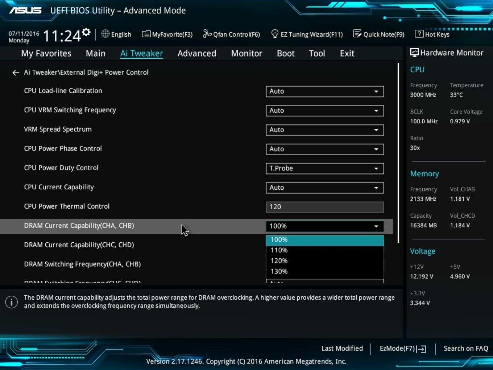Switch to Main tab
Screen dimensions: 493x370
[96, 53]
